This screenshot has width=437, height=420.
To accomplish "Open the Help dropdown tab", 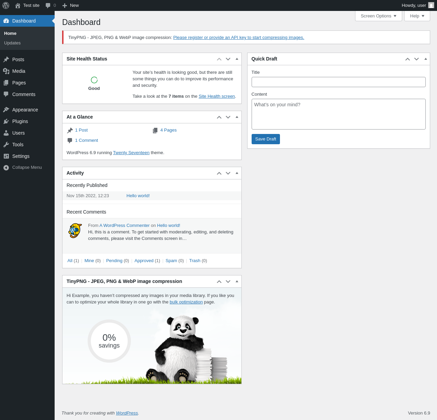I will 417,16.
